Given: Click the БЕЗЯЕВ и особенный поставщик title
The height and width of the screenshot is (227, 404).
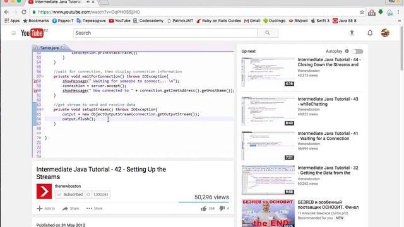Looking at the screenshot, I should click(328, 204).
